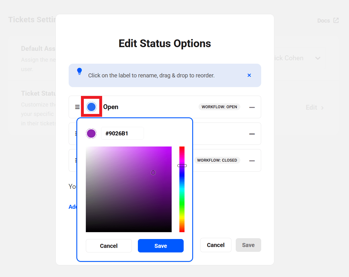The height and width of the screenshot is (277, 349).
Task: Click the WORKFLOW: OPEN badge
Action: click(x=219, y=107)
